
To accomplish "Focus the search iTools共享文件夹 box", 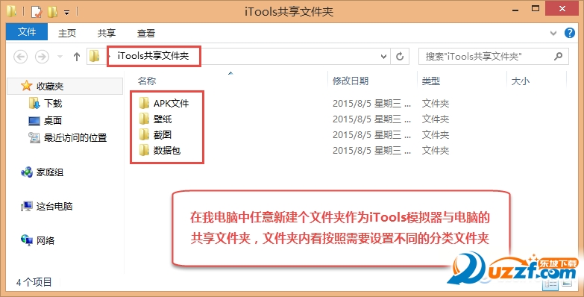I will click(494, 56).
